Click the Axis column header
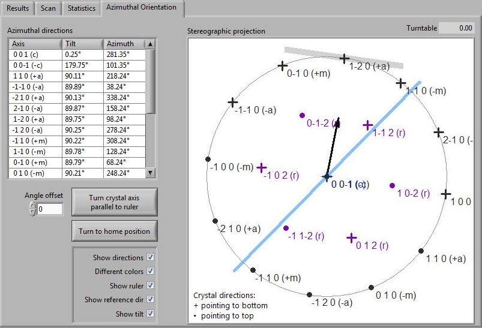Viewport: 482px width, 328px height. [35, 44]
